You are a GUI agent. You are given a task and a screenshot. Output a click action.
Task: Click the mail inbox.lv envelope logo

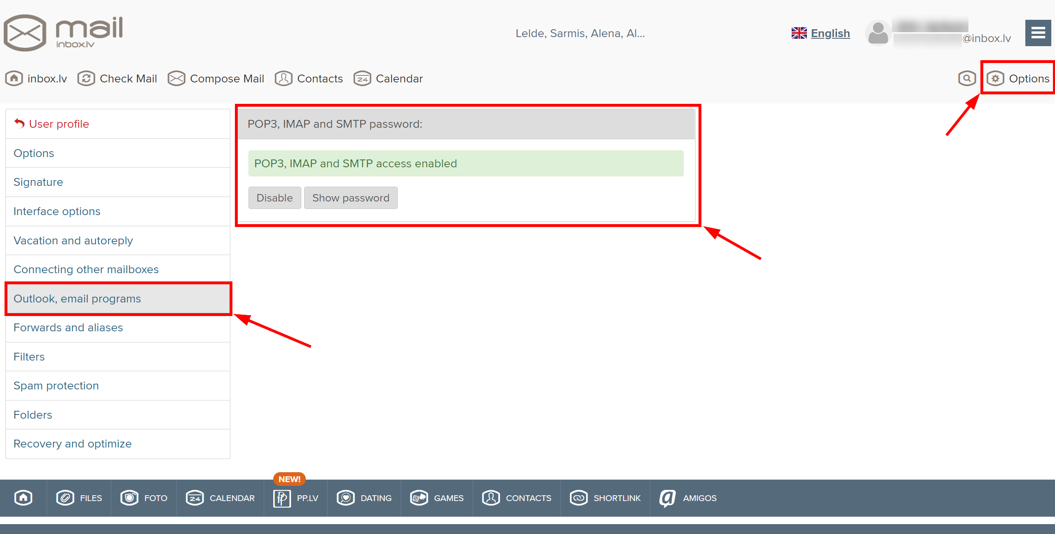(63, 33)
